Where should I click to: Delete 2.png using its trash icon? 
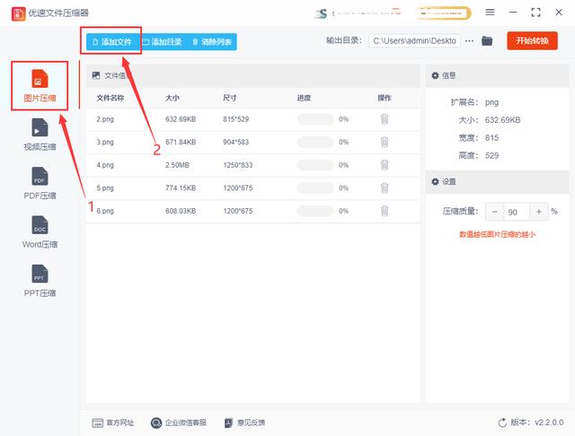[385, 119]
